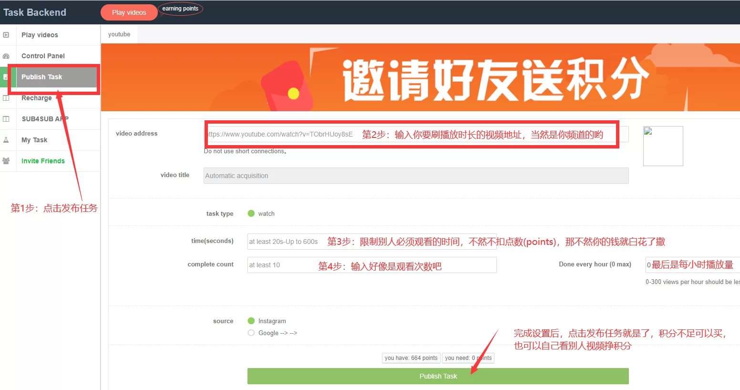Select the watch task type radio button
This screenshot has height=390, width=740.
(x=251, y=213)
